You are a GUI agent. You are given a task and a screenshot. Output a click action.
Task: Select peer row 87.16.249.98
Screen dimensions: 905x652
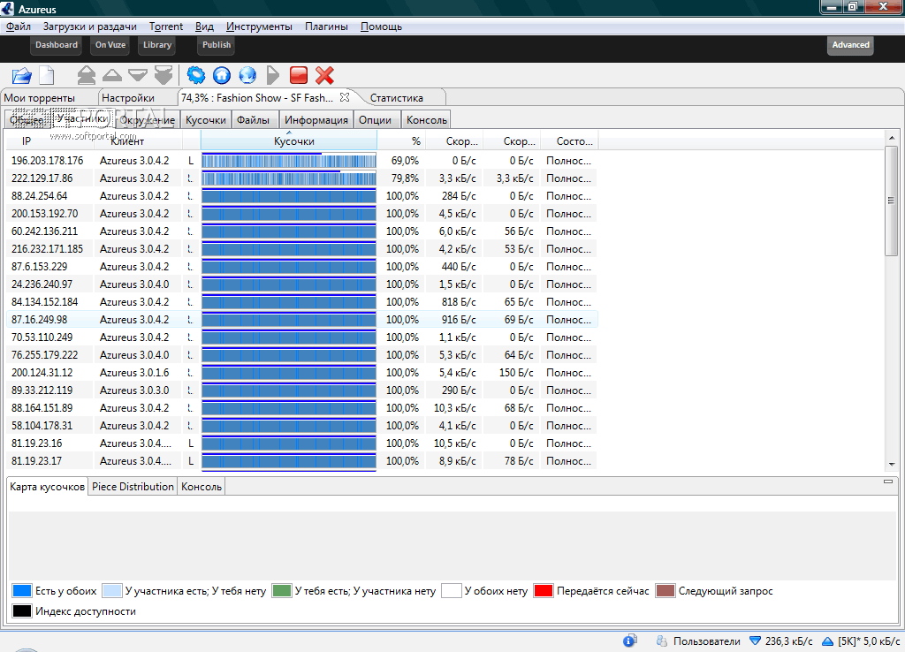302,320
